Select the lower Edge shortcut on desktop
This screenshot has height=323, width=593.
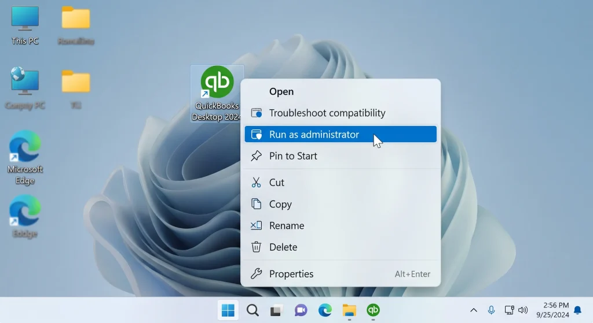[x=25, y=216]
